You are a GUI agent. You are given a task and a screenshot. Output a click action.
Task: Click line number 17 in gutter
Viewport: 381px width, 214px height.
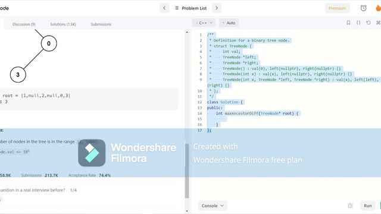(200, 130)
